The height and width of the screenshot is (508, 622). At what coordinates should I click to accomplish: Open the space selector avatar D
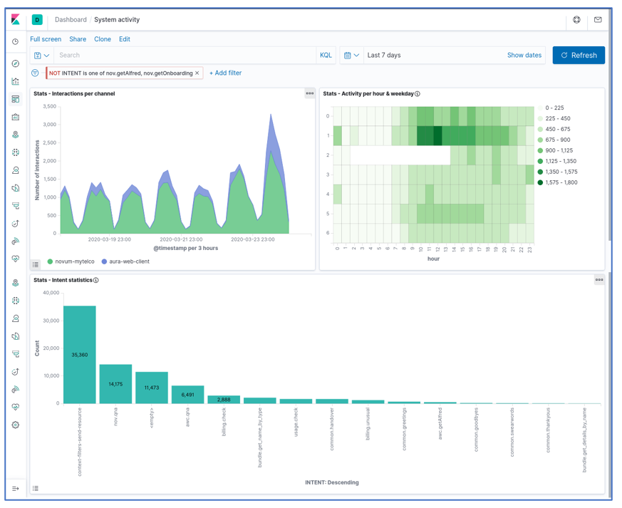37,19
